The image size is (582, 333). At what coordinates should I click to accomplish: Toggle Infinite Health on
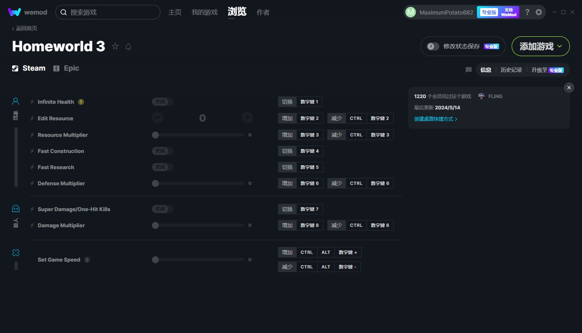tap(163, 102)
